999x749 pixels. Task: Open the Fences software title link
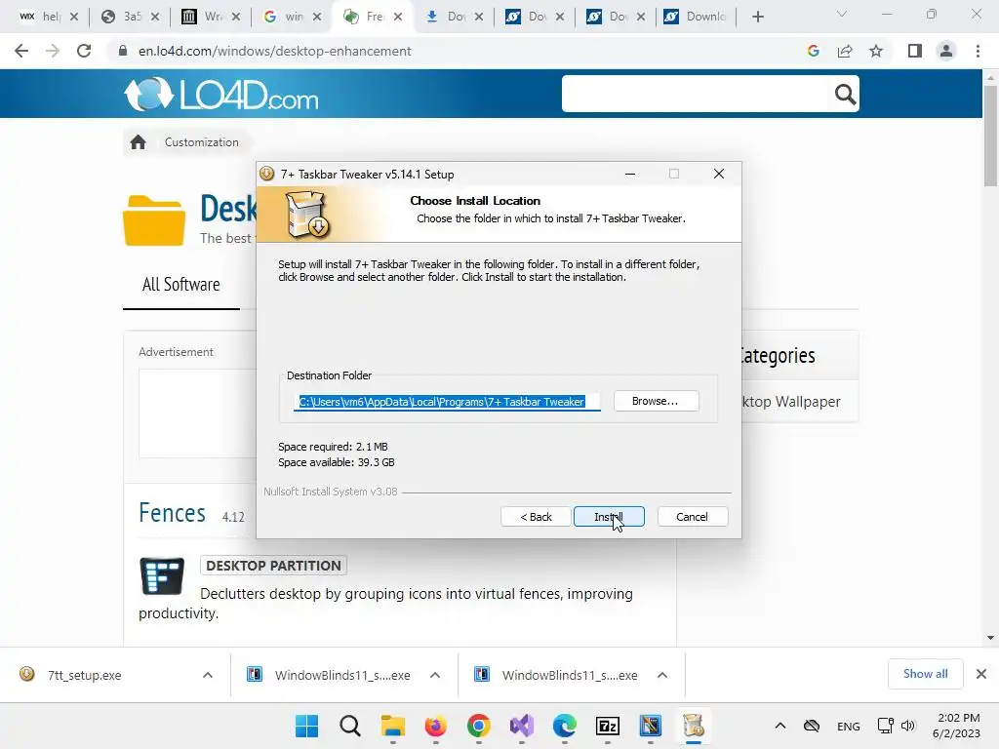(173, 513)
